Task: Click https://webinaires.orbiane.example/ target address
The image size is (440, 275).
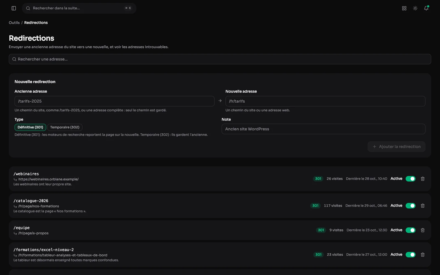Action: pyautogui.click(x=48, y=179)
